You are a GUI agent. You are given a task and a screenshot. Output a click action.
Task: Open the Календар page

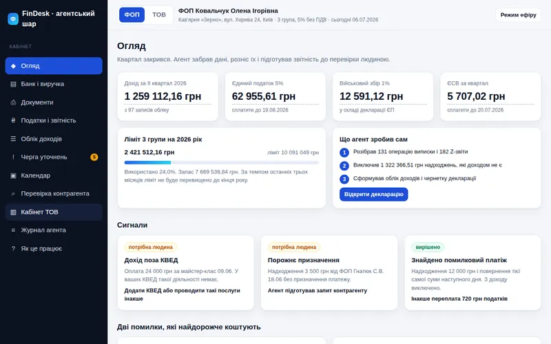54,175
